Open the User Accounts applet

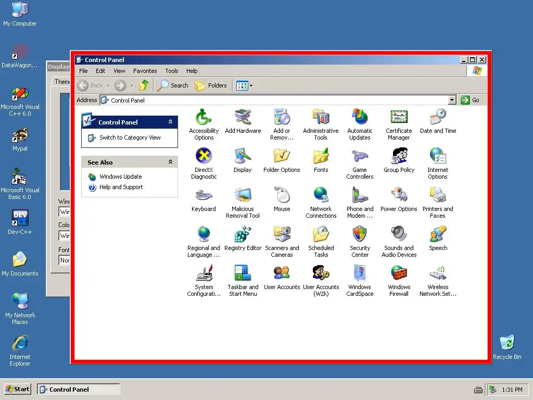(282, 278)
